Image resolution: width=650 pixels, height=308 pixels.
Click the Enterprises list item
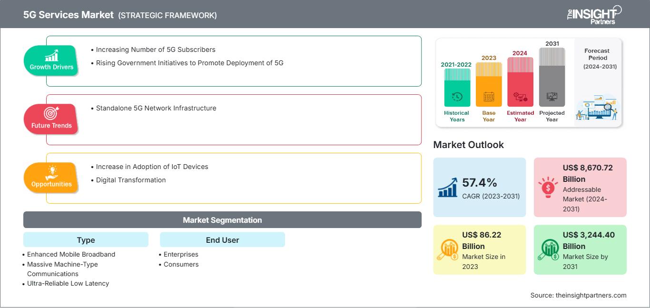181,254
